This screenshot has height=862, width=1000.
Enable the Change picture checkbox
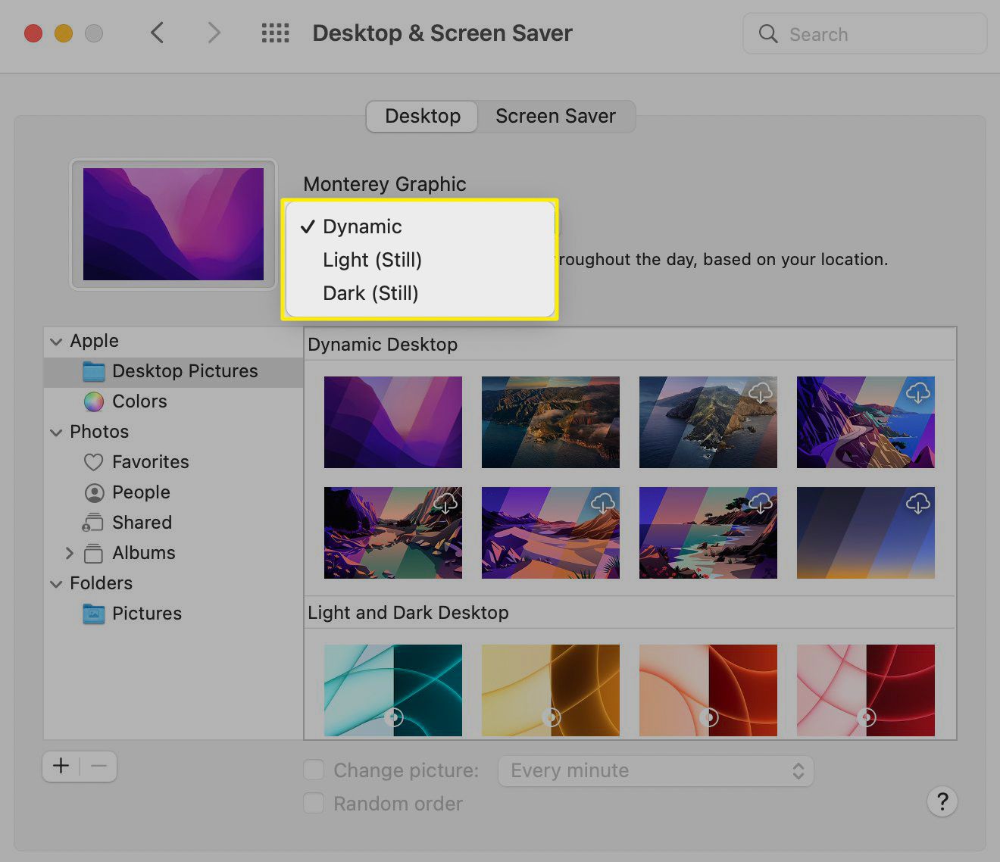[x=314, y=770]
